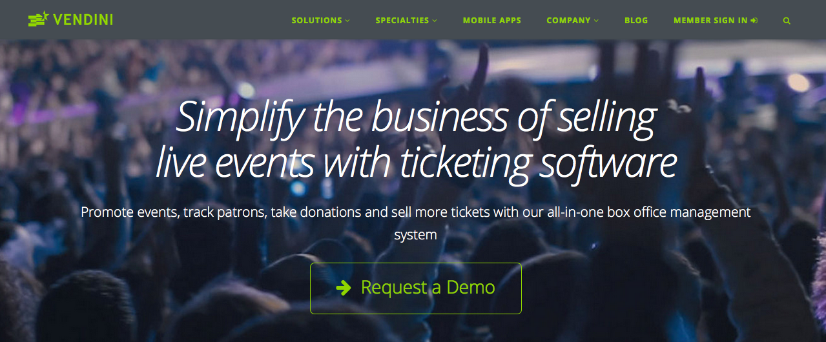The image size is (826, 342).
Task: Expand the Specialties chevron arrow
Action: coord(435,21)
